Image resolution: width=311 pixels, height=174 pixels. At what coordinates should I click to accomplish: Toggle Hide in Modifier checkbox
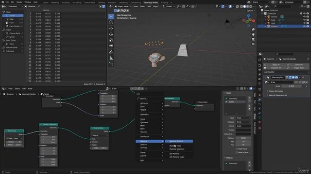click(x=237, y=153)
